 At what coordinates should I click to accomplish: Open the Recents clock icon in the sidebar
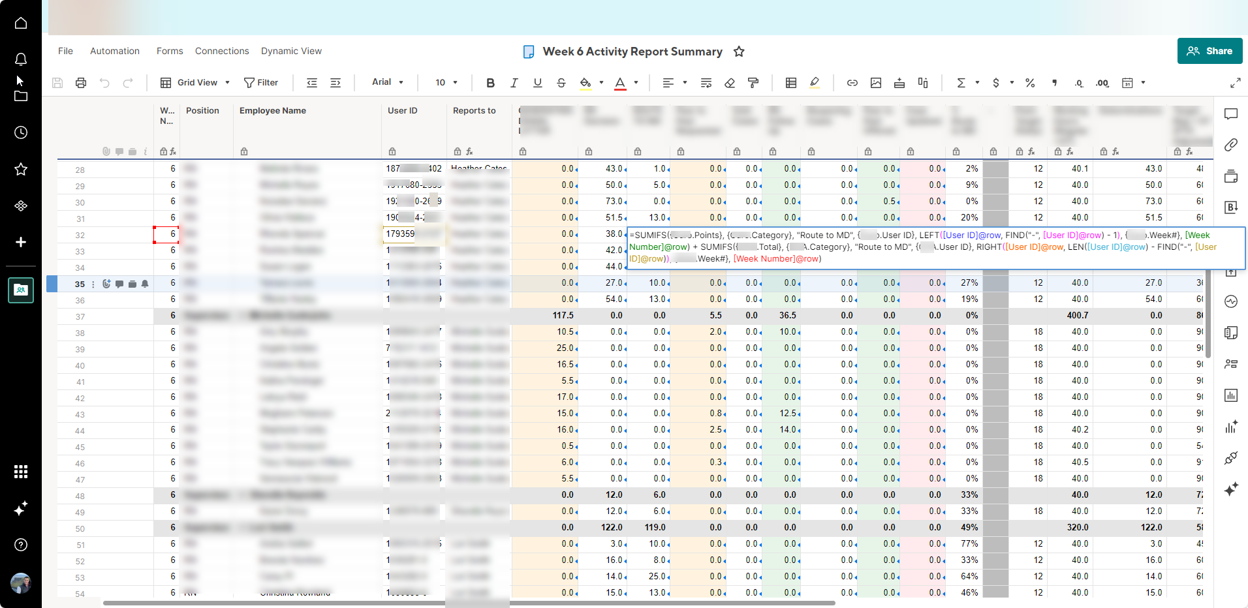(x=21, y=132)
